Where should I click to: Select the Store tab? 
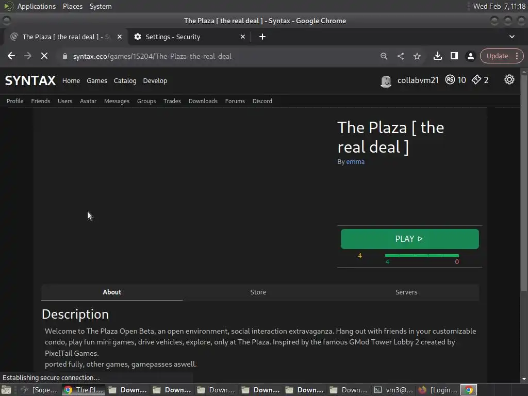(258, 292)
